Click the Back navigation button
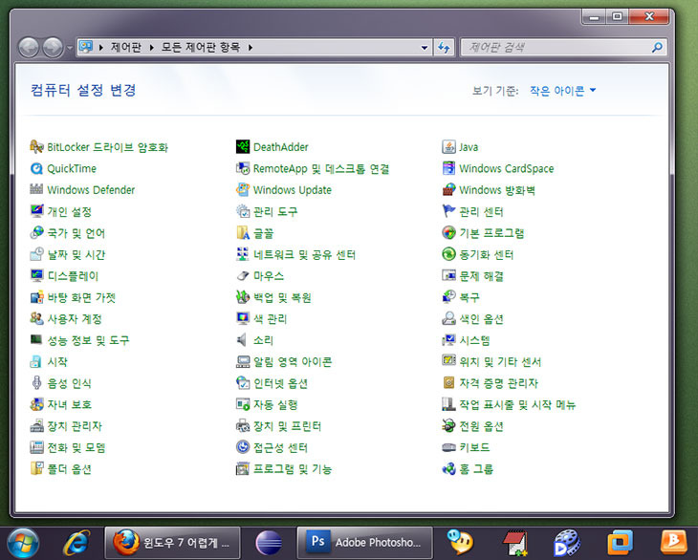 click(29, 47)
